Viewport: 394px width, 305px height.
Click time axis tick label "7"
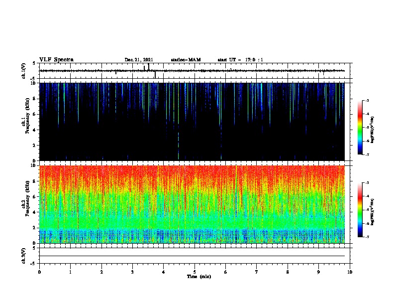(257, 272)
